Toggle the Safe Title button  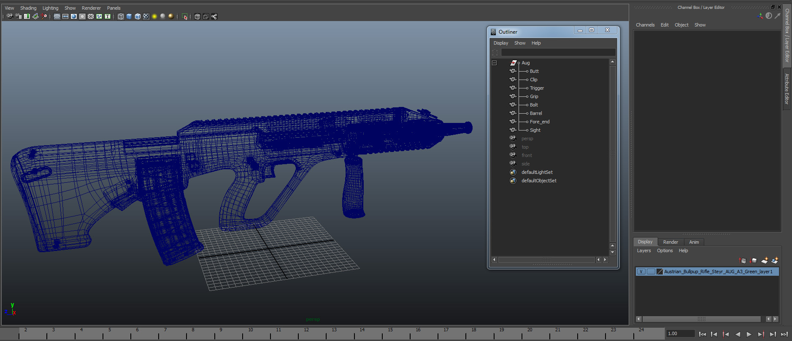(108, 16)
